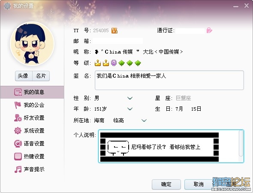253x193 pixels.
Task: Open My Guild (我的公会) flag icon
Action: [x=18, y=105]
